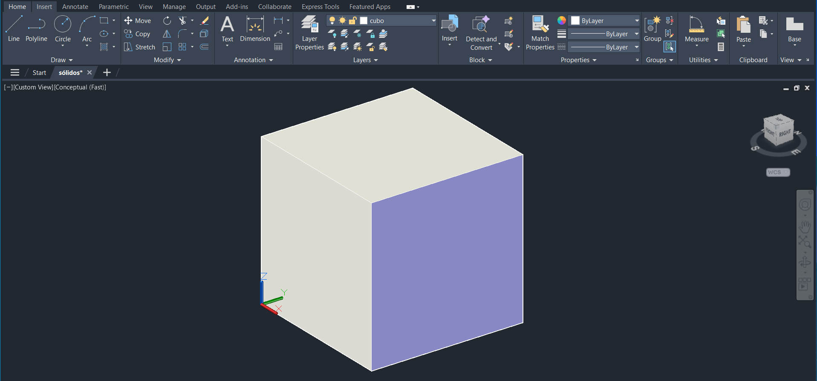This screenshot has width=817, height=381.
Task: Switch to the Annotate ribbon tab
Action: tap(75, 7)
